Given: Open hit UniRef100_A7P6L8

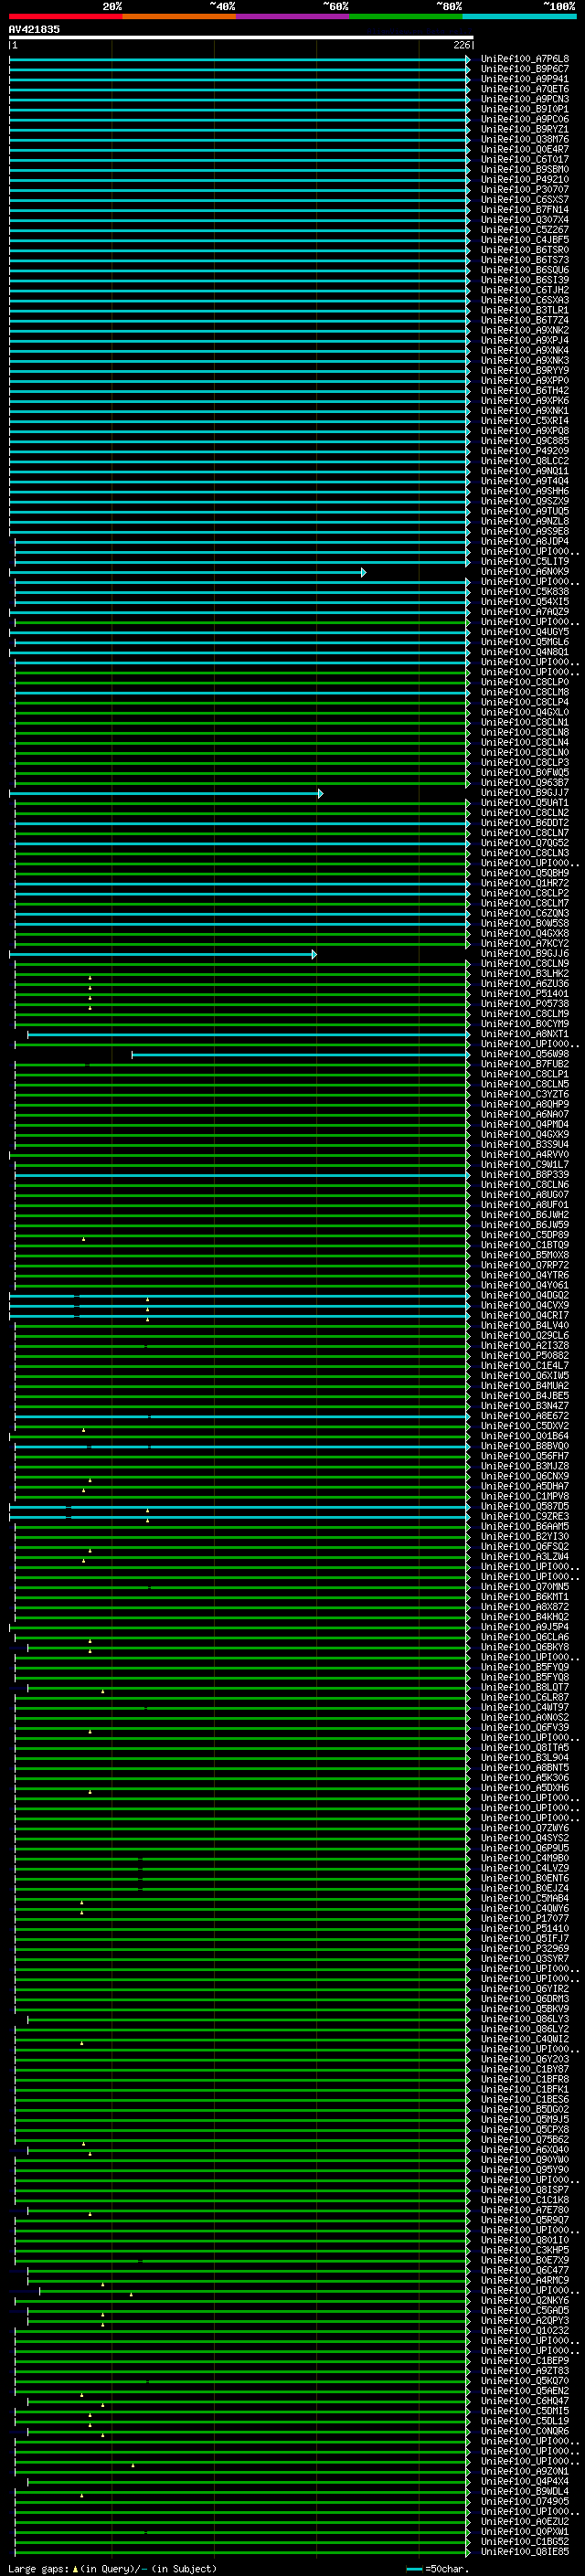Looking at the screenshot, I should (x=525, y=59).
